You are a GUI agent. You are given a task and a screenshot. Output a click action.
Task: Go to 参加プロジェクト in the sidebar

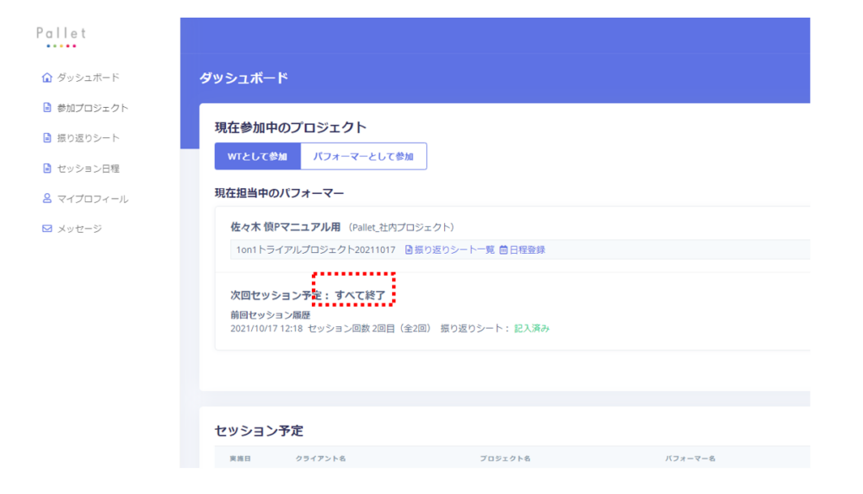pyautogui.click(x=93, y=108)
